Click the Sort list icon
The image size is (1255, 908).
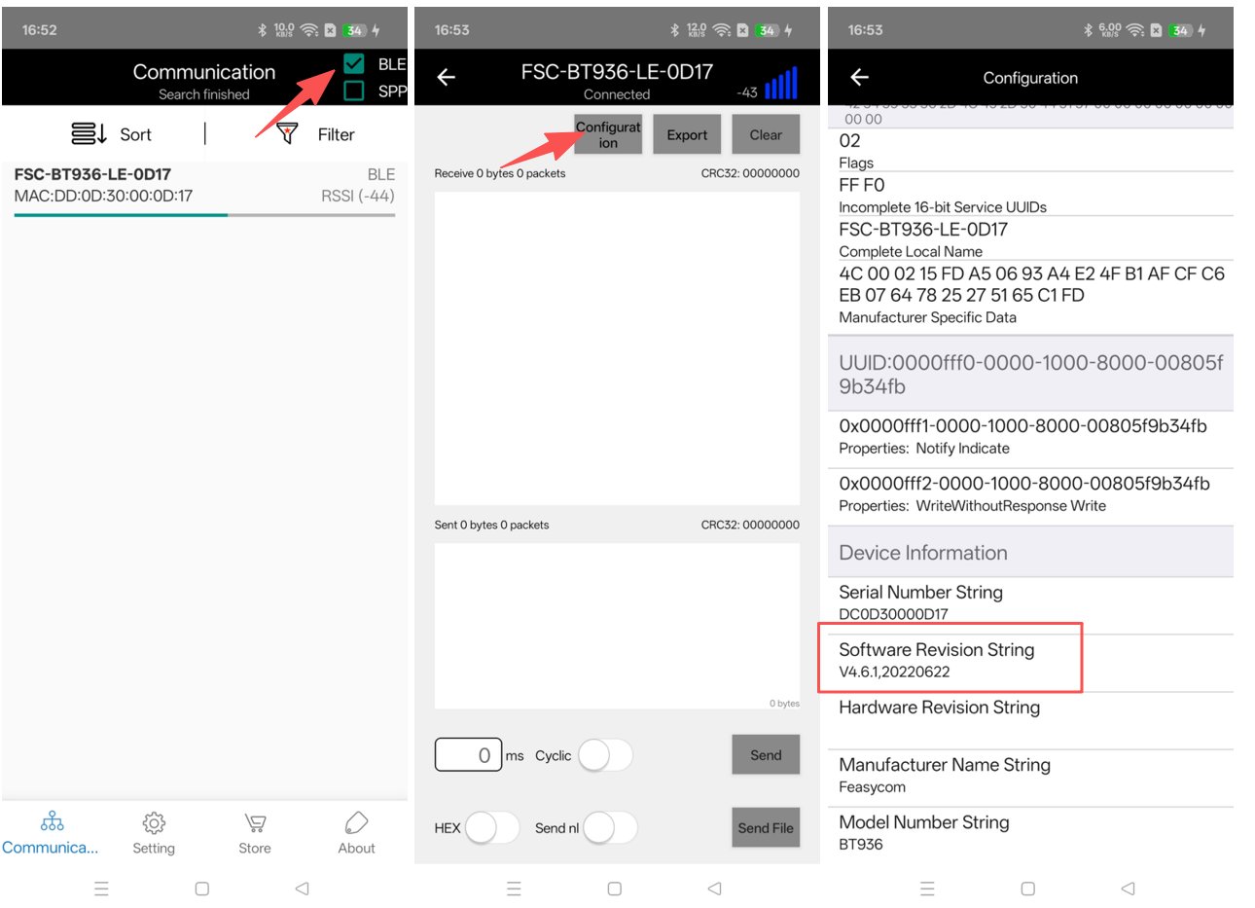tap(89, 134)
